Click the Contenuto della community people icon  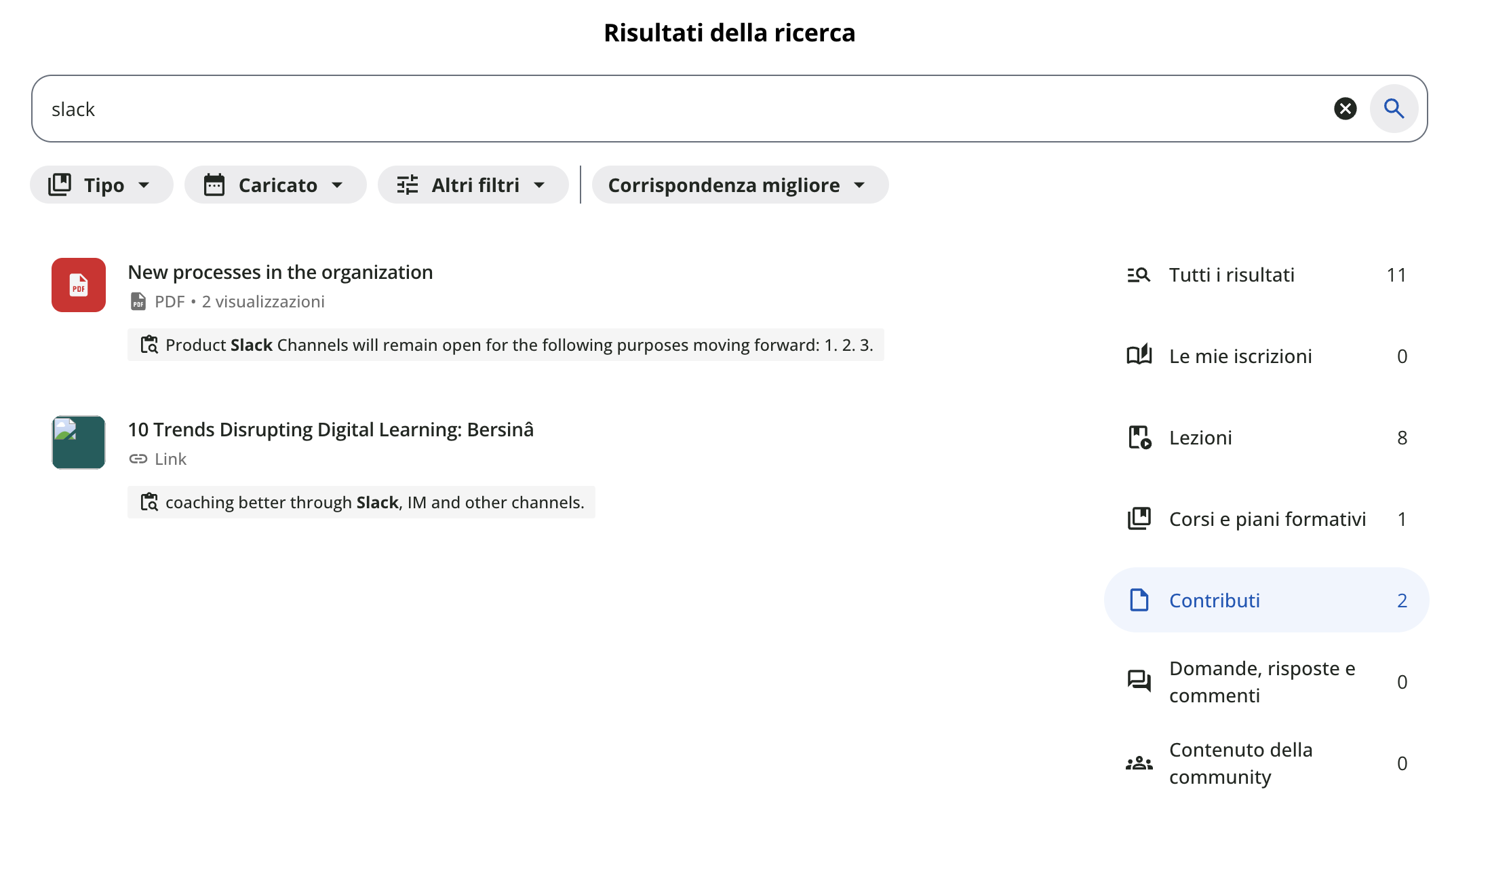1138,763
